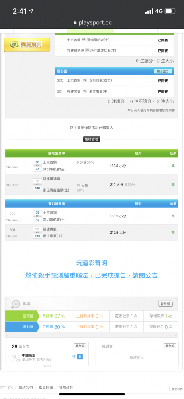Select the second carousel dot under posts
The height and width of the screenshot is (399, 184).
[x=48, y=366]
